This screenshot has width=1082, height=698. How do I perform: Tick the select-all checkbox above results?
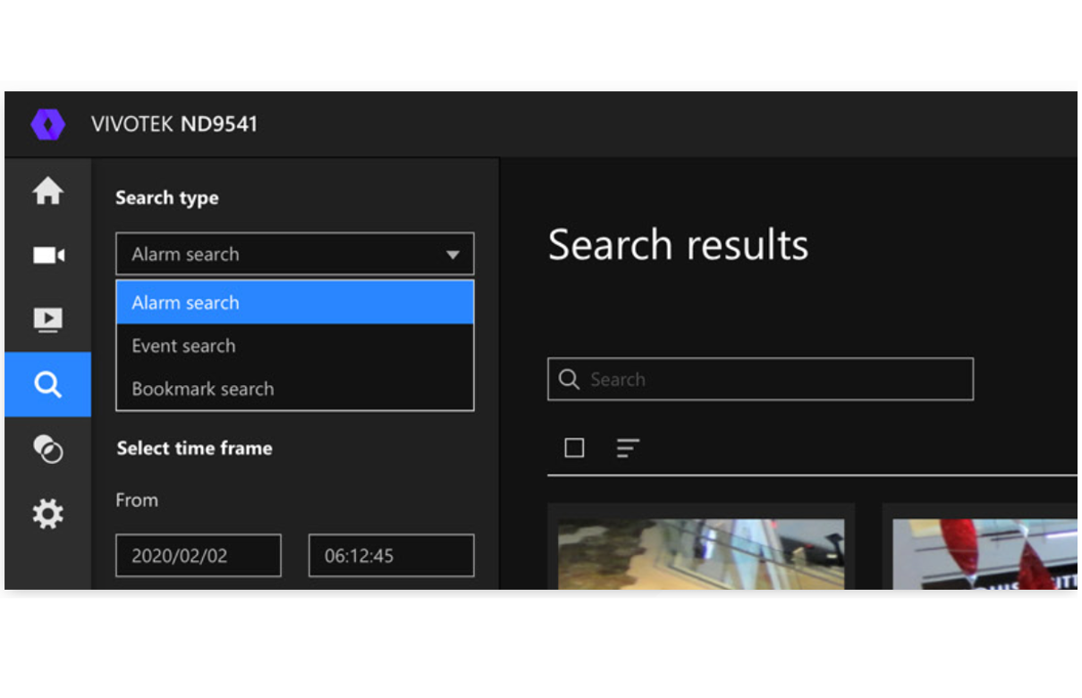(574, 448)
